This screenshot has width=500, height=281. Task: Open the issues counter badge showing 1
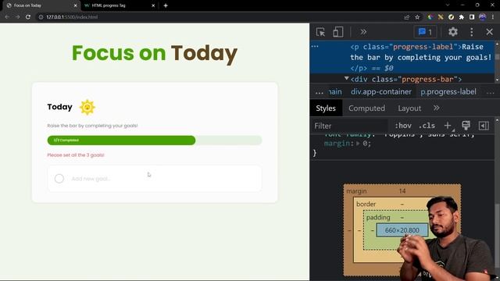coord(425,32)
